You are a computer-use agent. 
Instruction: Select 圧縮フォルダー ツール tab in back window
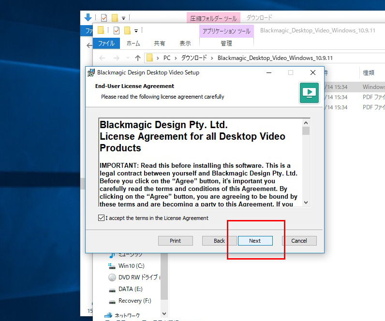[213, 18]
